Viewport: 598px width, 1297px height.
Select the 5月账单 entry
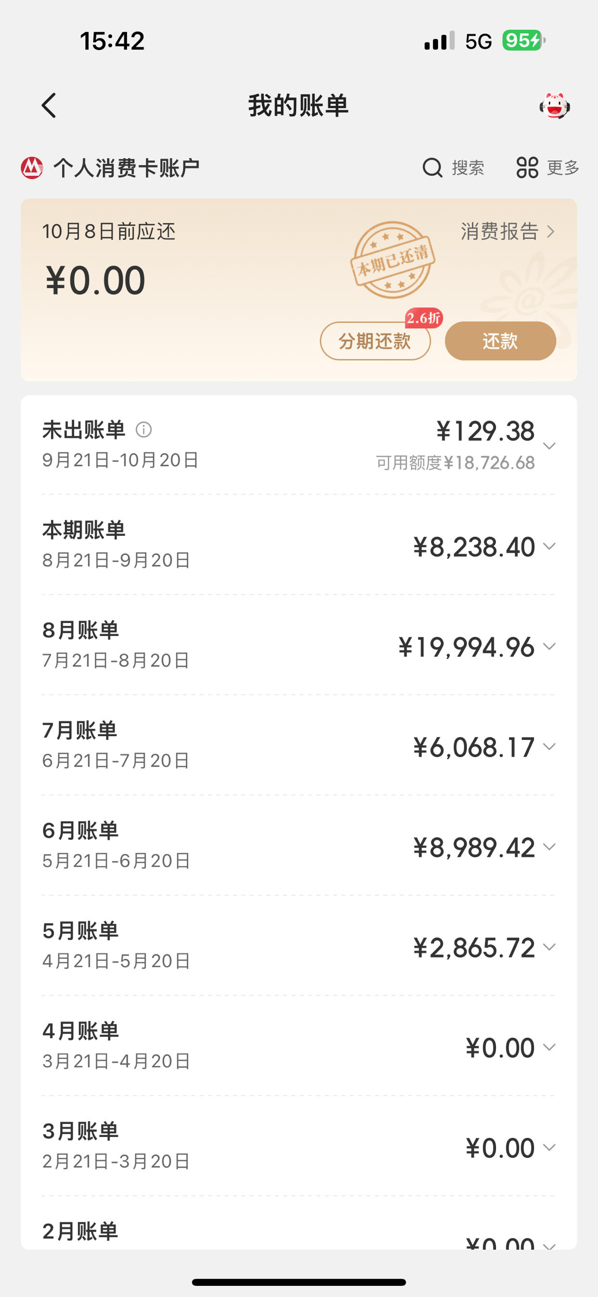click(299, 946)
